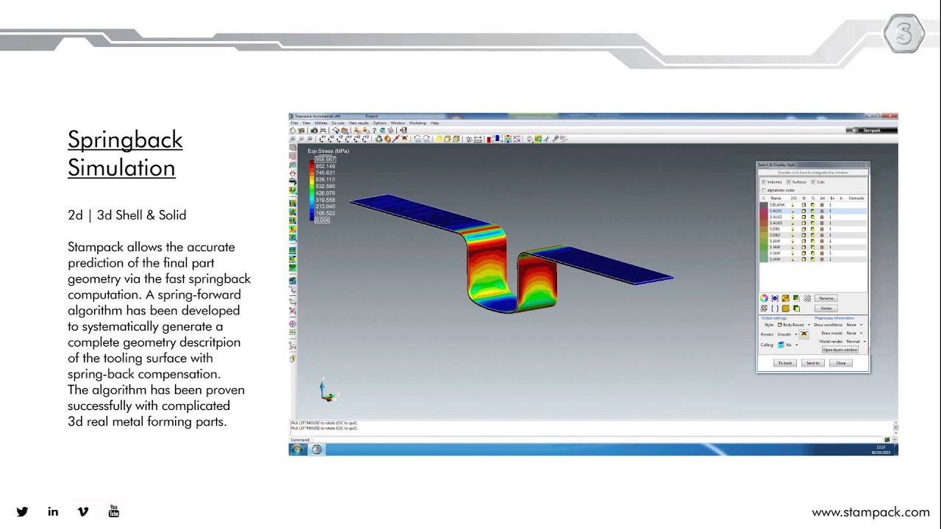Open the Do cuts menu
Viewport: 941px width, 529px height.
338,123
